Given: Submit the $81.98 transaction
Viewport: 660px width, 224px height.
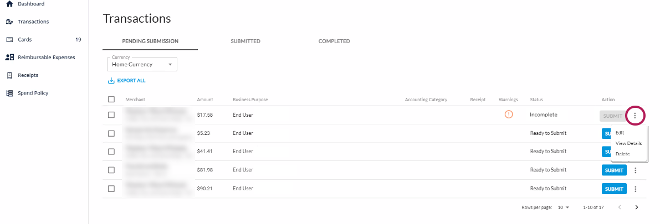Looking at the screenshot, I should pos(613,171).
